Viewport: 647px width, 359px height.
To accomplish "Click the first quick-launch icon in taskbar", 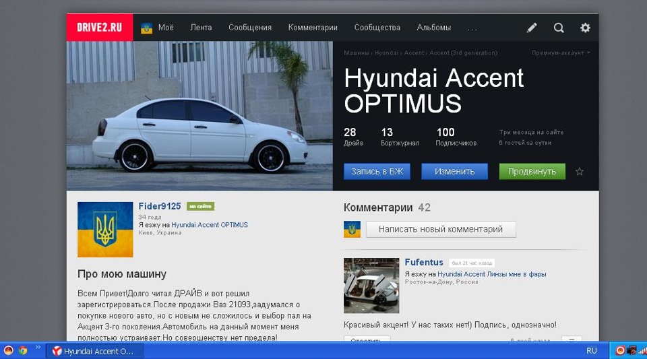I will click(x=8, y=350).
